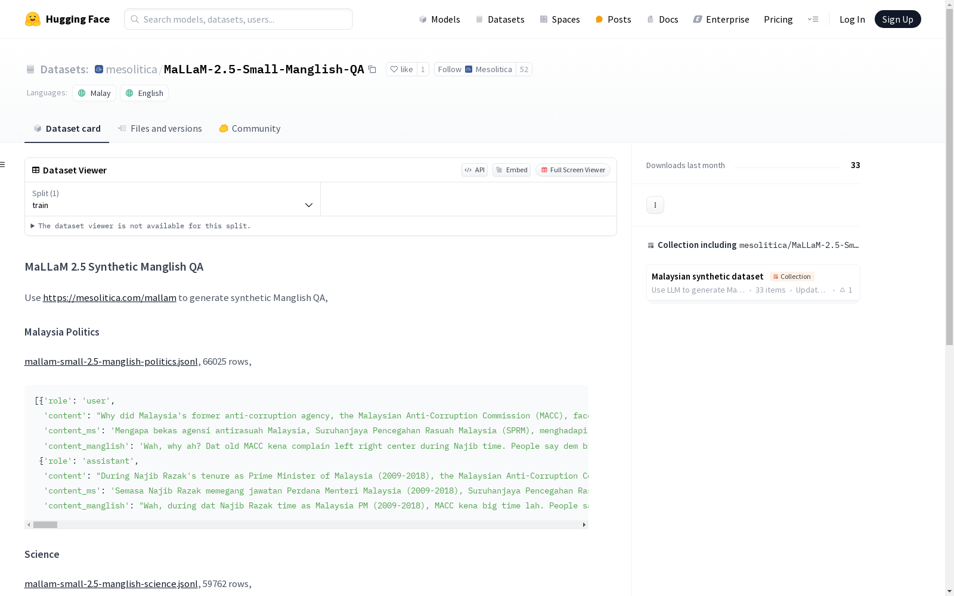Click the Datasets breadcrumb label
Viewport: 954px width, 596px height.
[64, 69]
